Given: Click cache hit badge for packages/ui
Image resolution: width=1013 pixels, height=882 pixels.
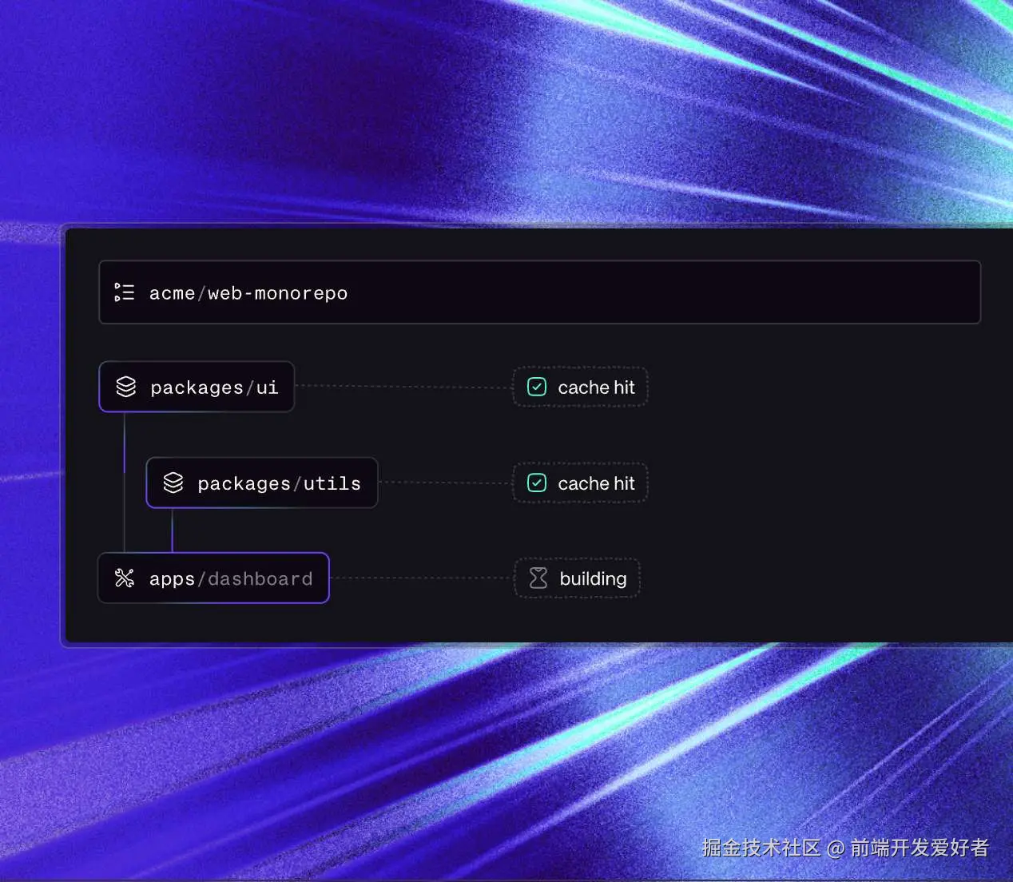Looking at the screenshot, I should tap(580, 387).
